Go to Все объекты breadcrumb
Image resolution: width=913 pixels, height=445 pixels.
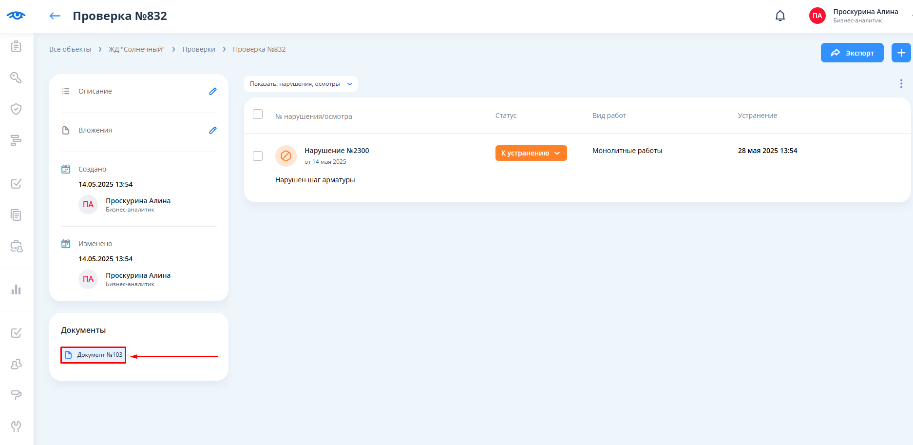(70, 49)
